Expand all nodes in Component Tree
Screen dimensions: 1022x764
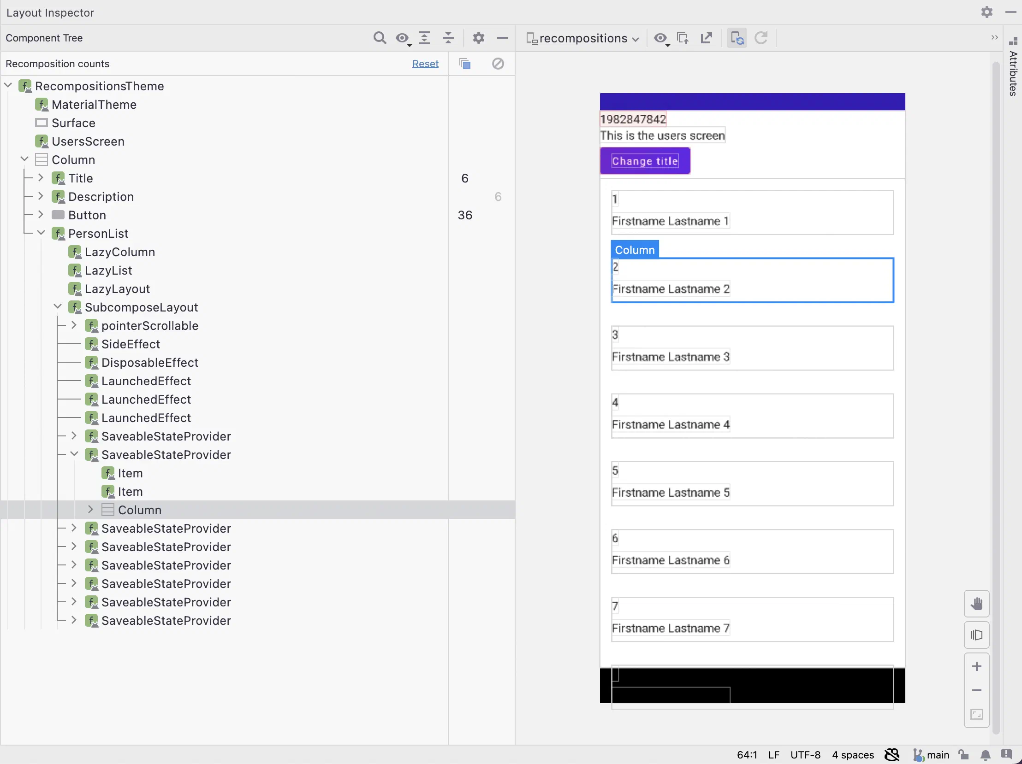(424, 38)
